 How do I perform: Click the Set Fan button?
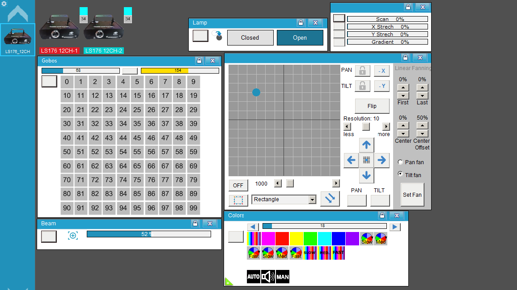412,195
